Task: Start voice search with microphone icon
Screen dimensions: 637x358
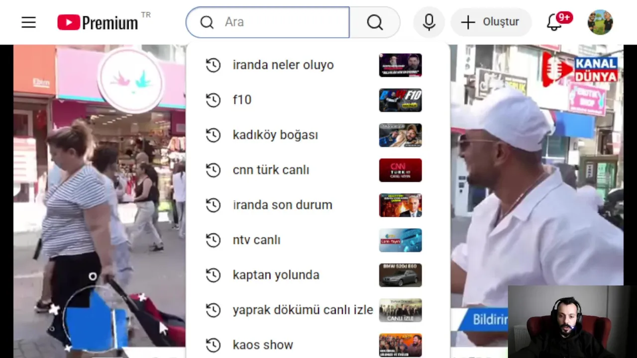Action: 429,22
